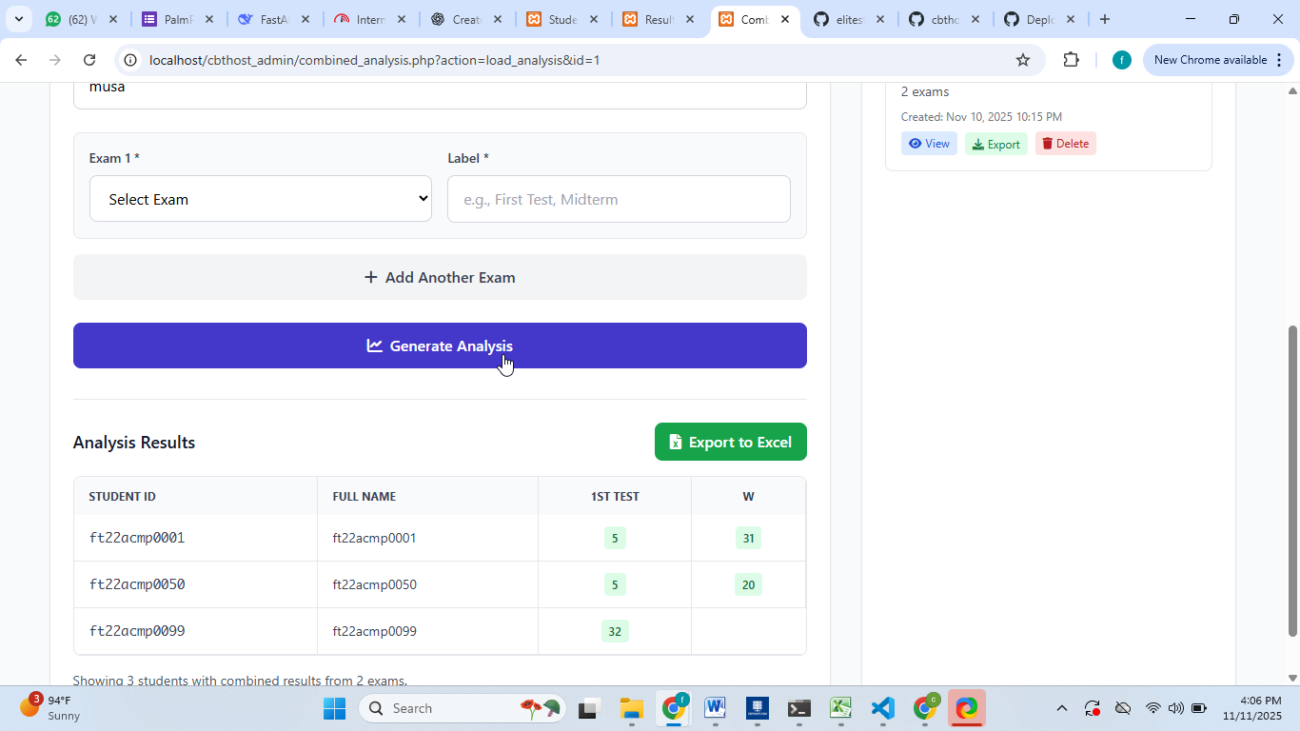Open the tab search dropdown in Chrome
1300x731 pixels.
pos(18,19)
